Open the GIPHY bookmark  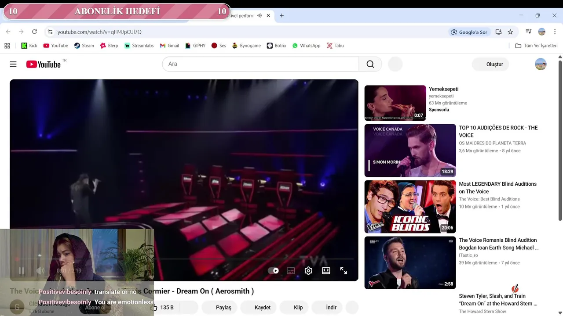click(195, 46)
